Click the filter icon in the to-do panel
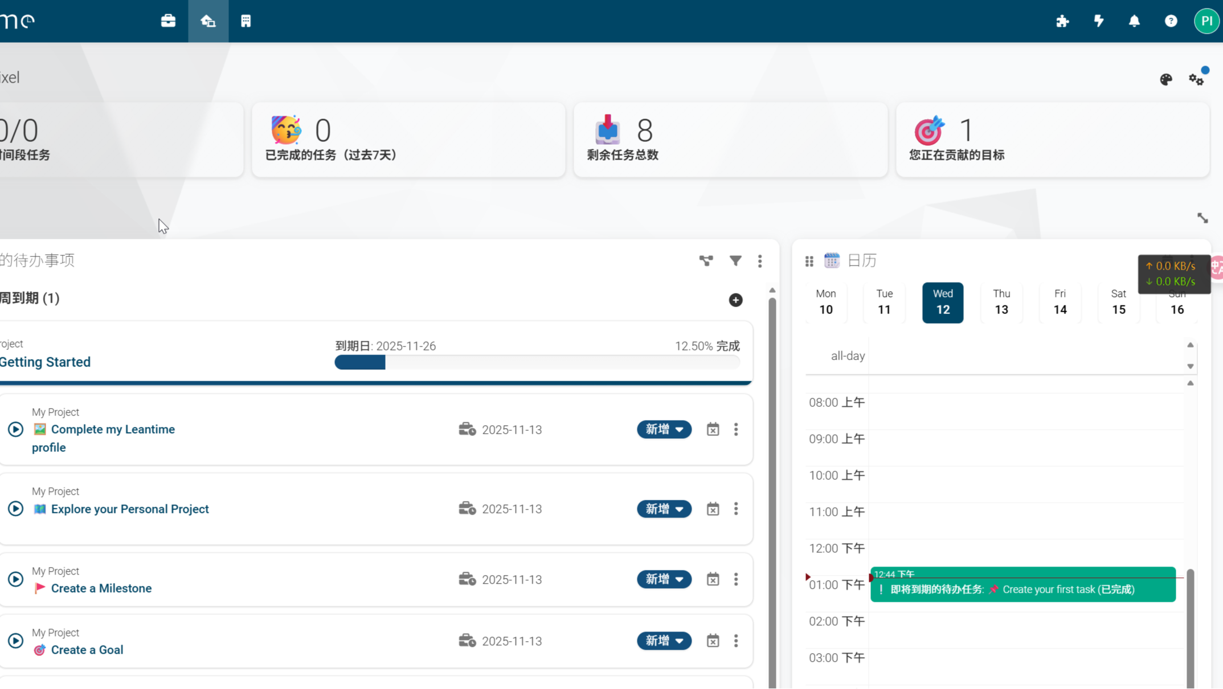1223x689 pixels. (x=735, y=260)
